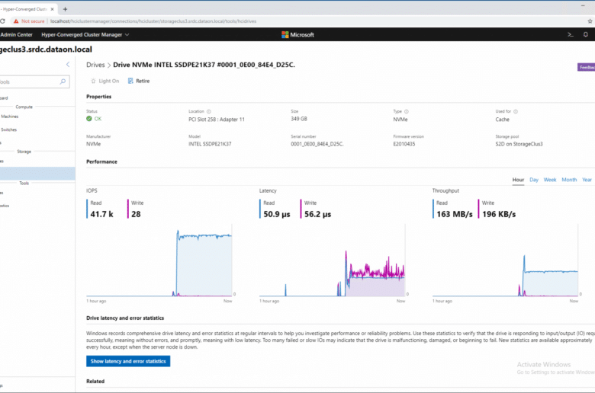Screen dimensions: 595x393
Task: Click the green OK status icon
Action: point(89,119)
